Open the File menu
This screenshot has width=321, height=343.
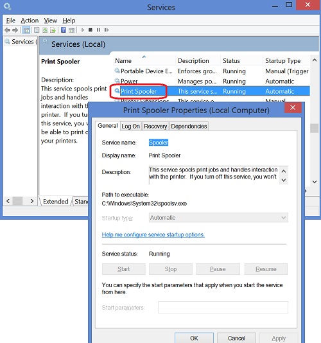point(10,21)
